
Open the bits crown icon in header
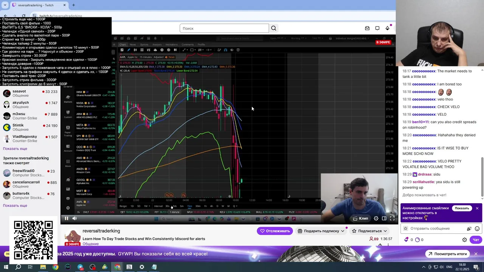(x=388, y=28)
